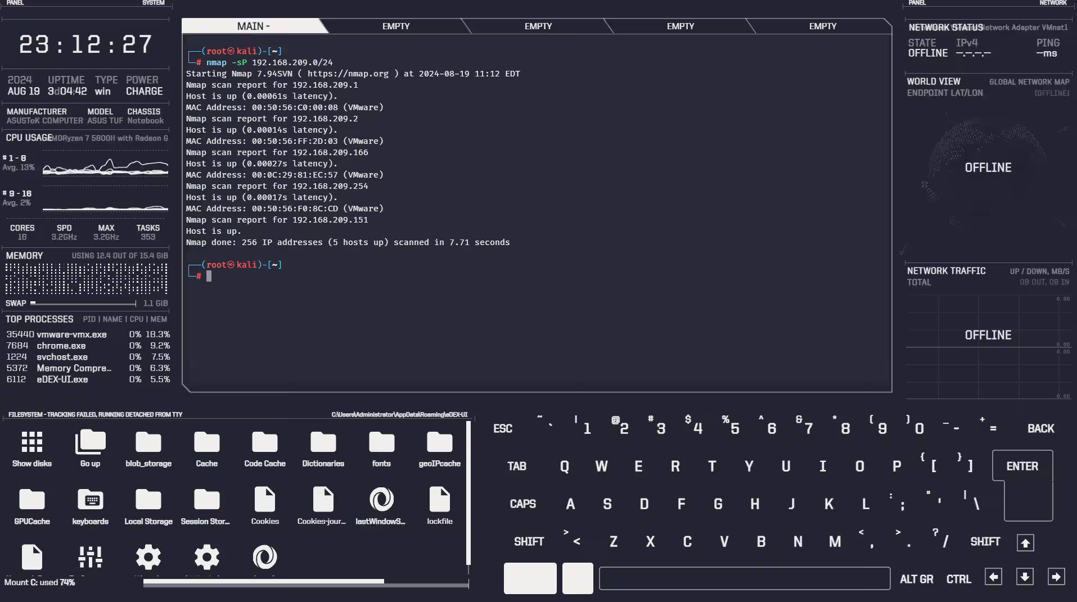Click the Go up folder icon
The height and width of the screenshot is (602, 1077).
coord(90,442)
